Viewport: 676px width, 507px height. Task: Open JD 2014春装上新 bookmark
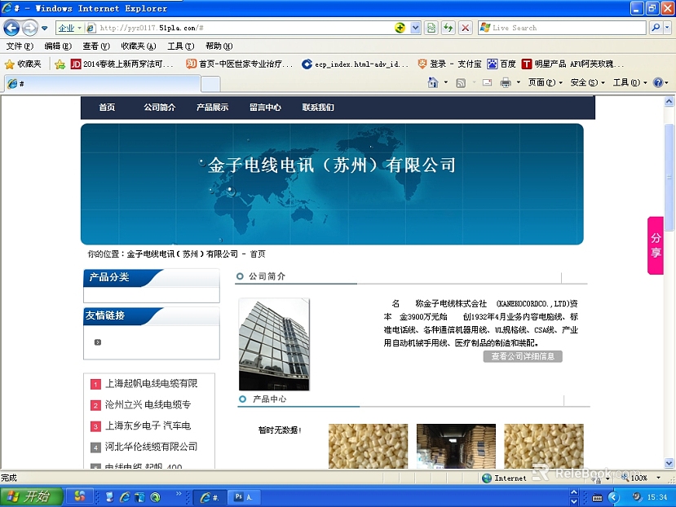[122, 64]
